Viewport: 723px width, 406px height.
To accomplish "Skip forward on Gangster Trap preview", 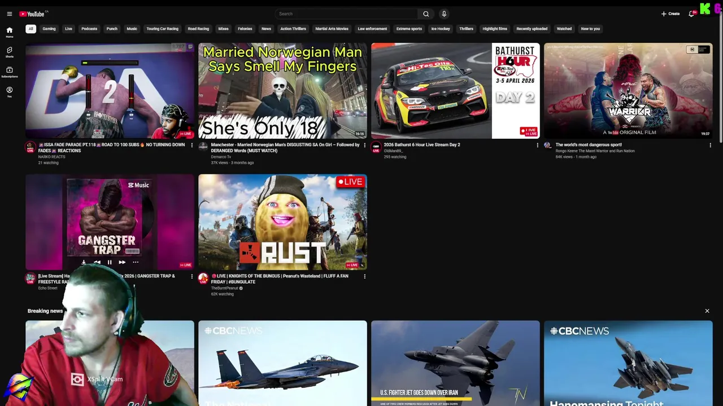I will (122, 262).
